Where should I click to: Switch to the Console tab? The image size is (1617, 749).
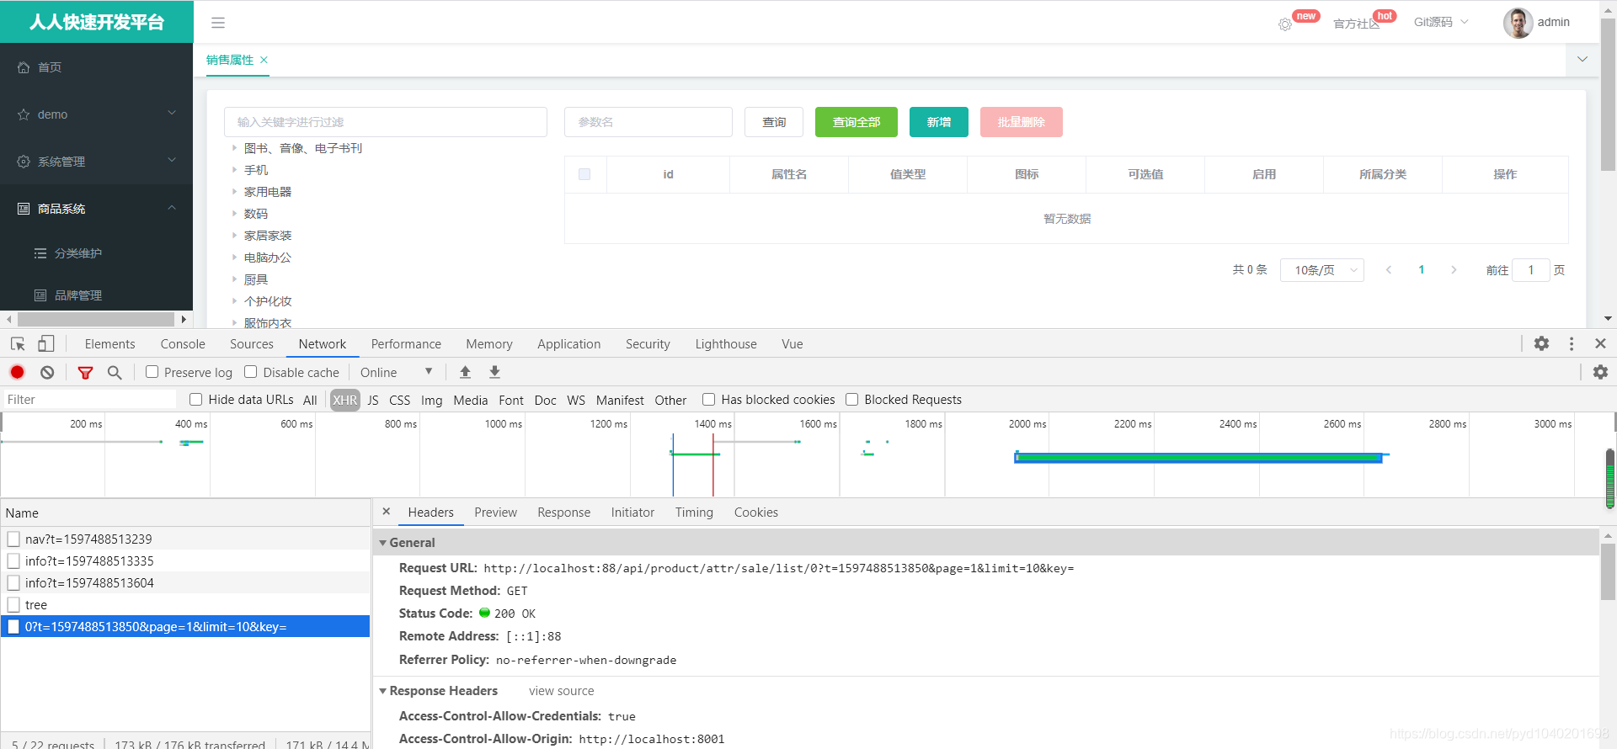tap(183, 343)
